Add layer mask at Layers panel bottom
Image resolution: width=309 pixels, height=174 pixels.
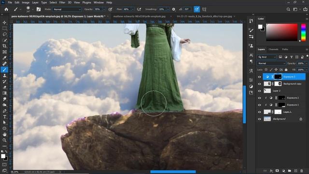click(277, 171)
